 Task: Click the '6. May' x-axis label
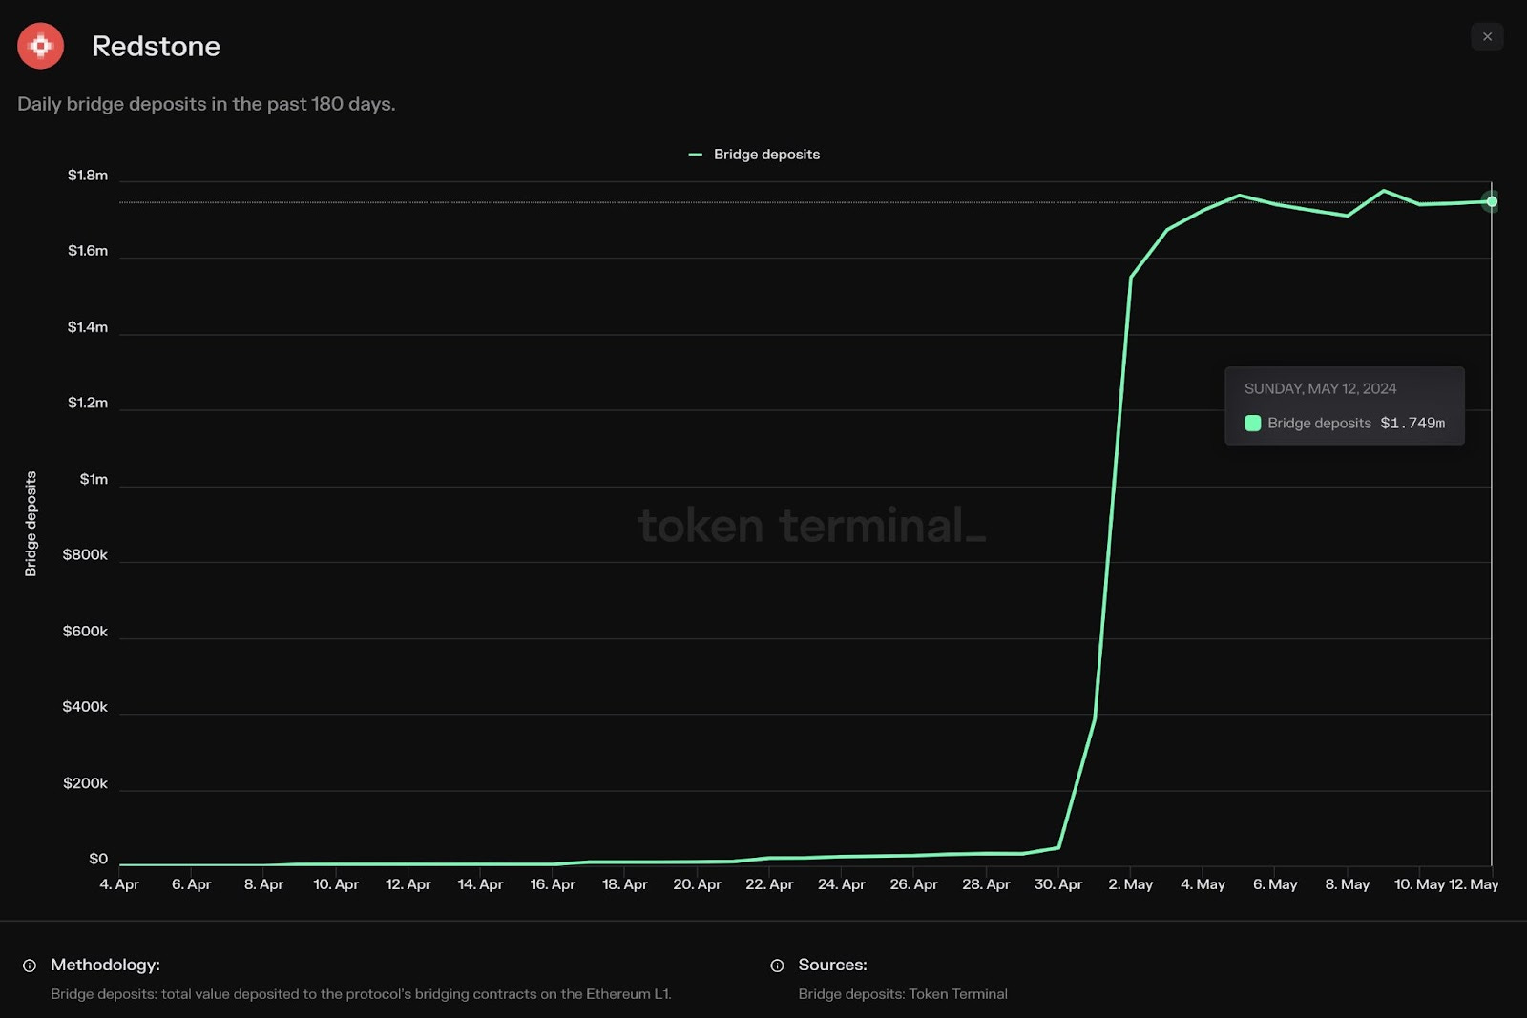pyautogui.click(x=1275, y=884)
